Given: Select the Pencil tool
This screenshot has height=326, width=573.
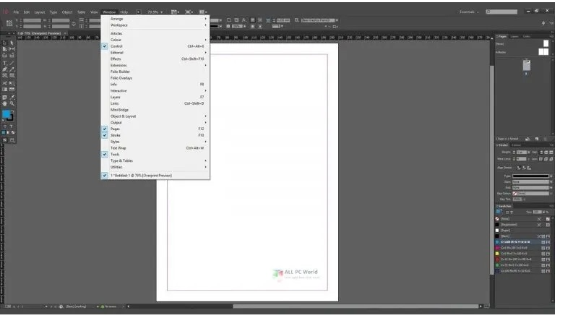Looking at the screenshot, I should point(12,69).
